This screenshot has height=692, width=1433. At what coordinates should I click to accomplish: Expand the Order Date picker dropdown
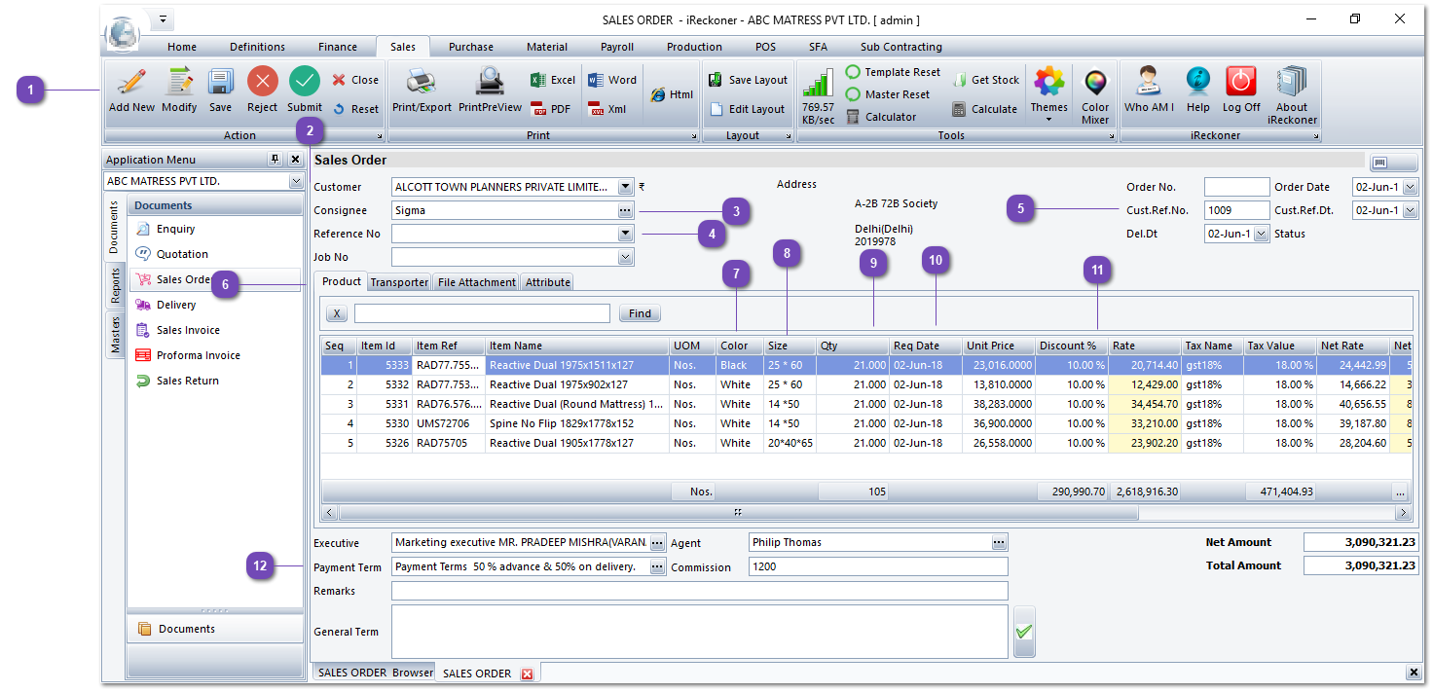click(1410, 187)
